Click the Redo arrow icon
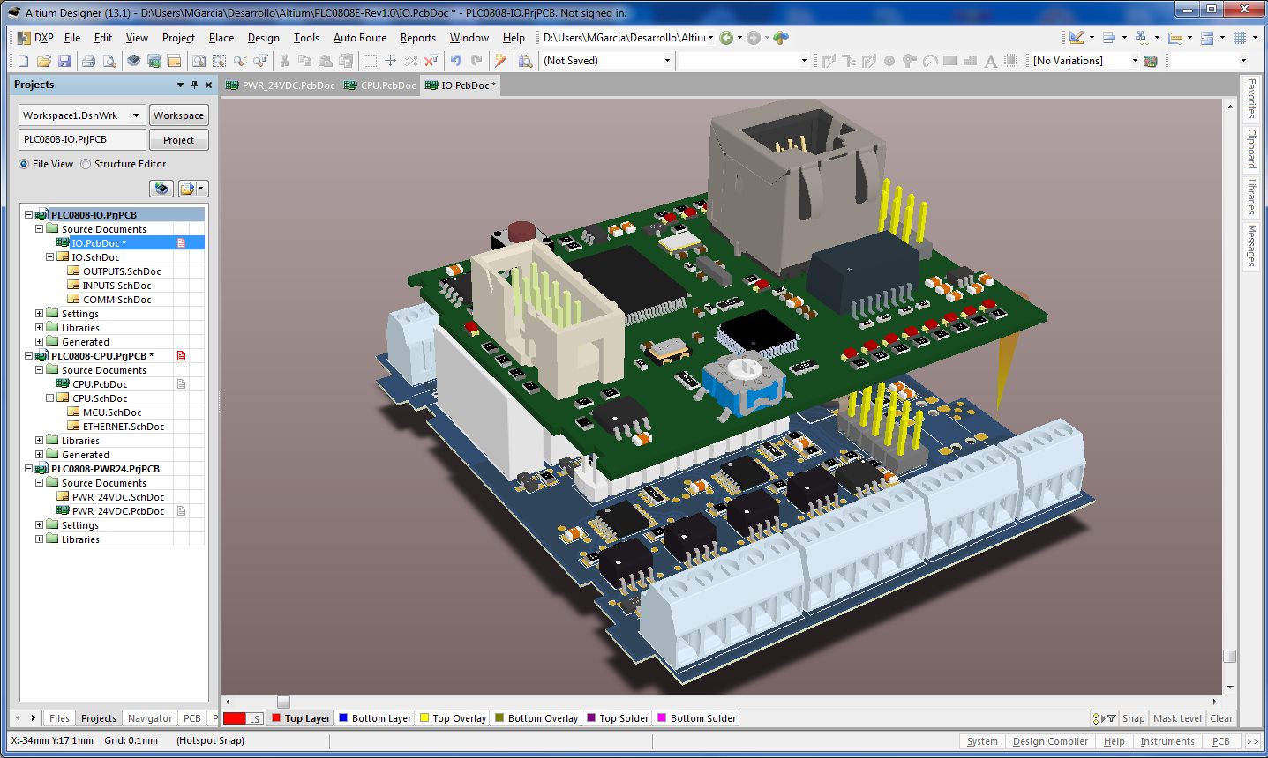The width and height of the screenshot is (1268, 758). (476, 61)
